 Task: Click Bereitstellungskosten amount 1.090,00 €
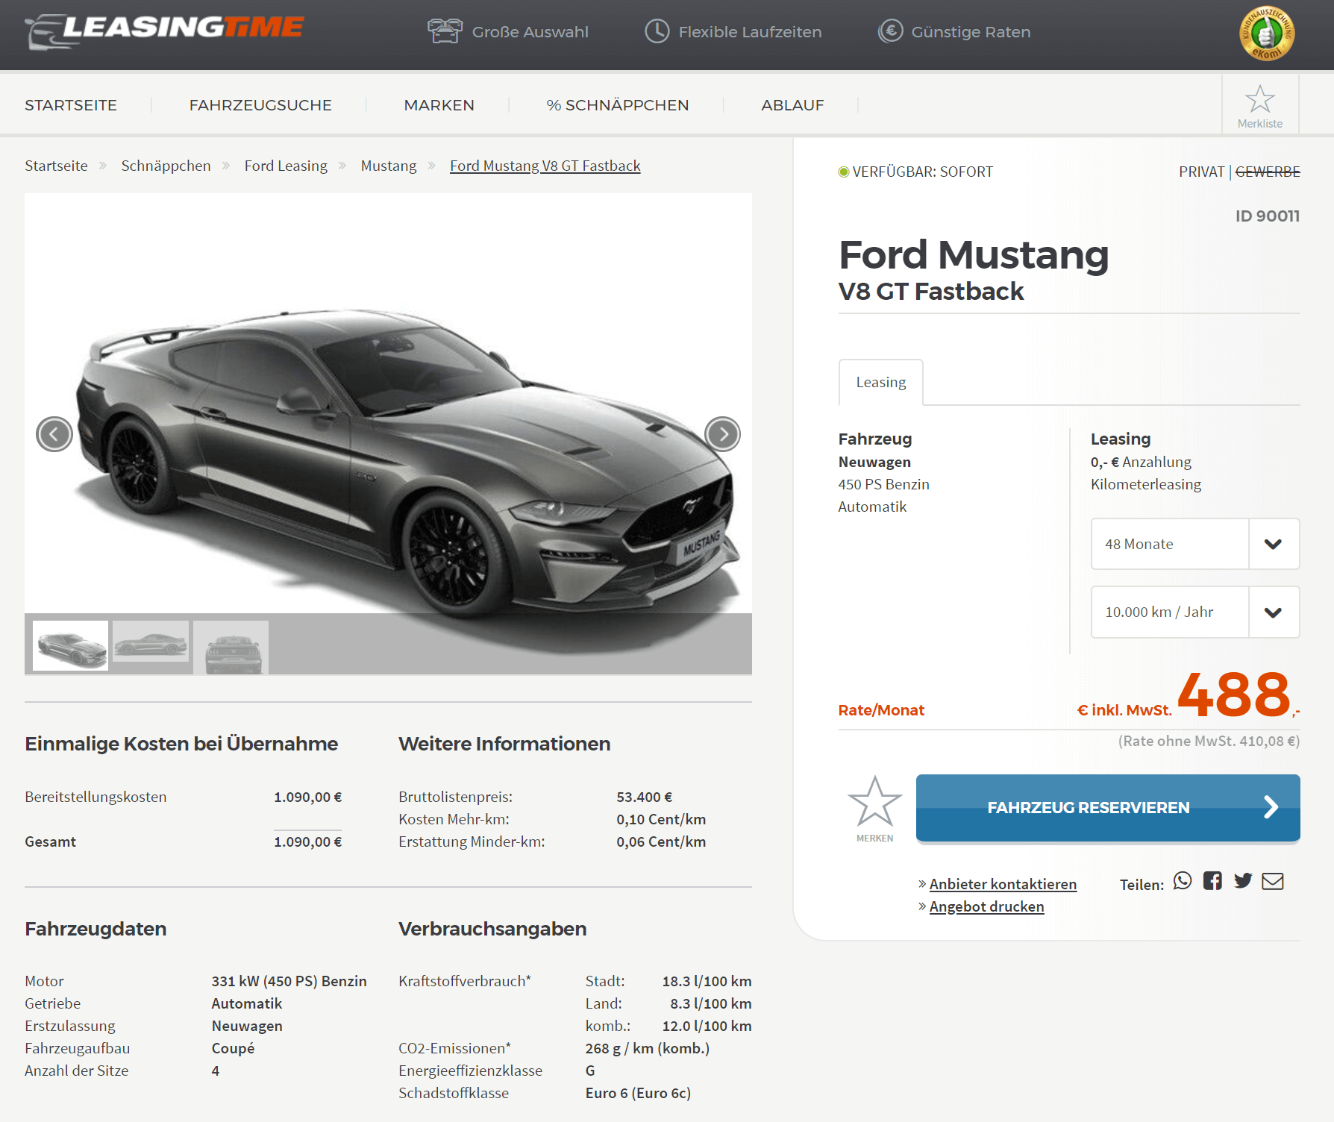click(x=307, y=797)
